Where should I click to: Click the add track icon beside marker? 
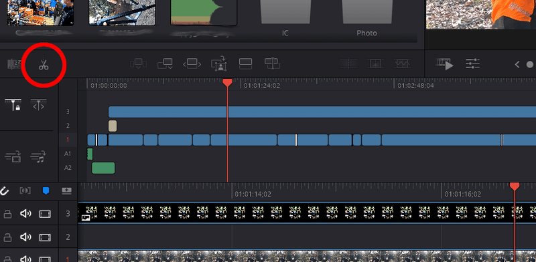(66, 191)
